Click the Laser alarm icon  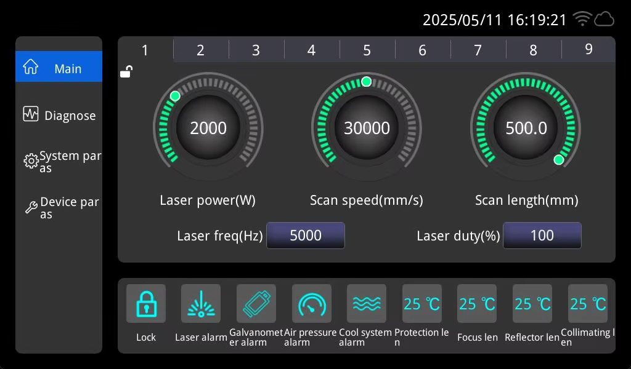(x=201, y=304)
